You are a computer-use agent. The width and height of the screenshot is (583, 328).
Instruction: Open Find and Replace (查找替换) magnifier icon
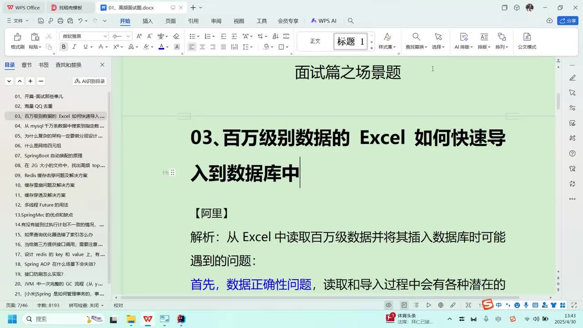pyautogui.click(x=416, y=37)
